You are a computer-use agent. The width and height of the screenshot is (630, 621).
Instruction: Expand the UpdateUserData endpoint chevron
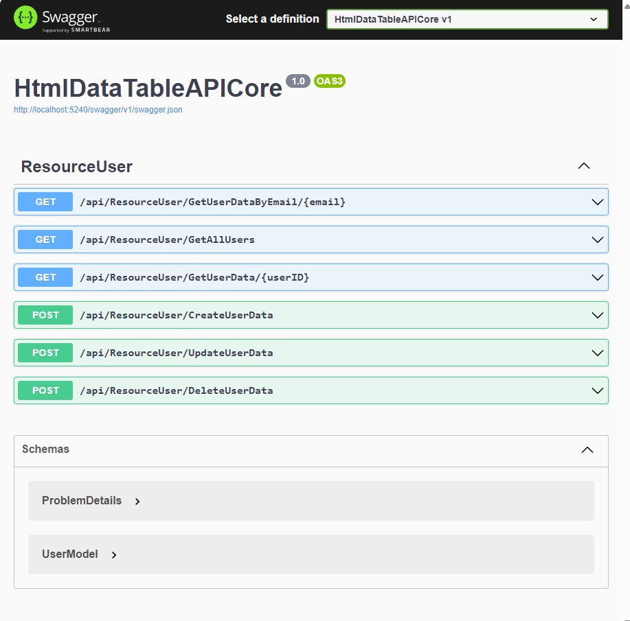(x=597, y=353)
